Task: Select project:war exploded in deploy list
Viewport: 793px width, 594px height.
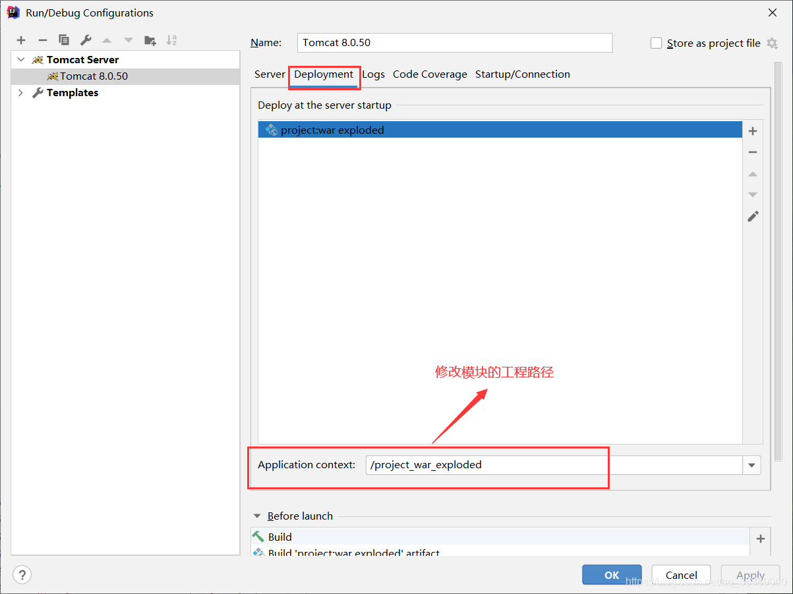Action: (500, 130)
